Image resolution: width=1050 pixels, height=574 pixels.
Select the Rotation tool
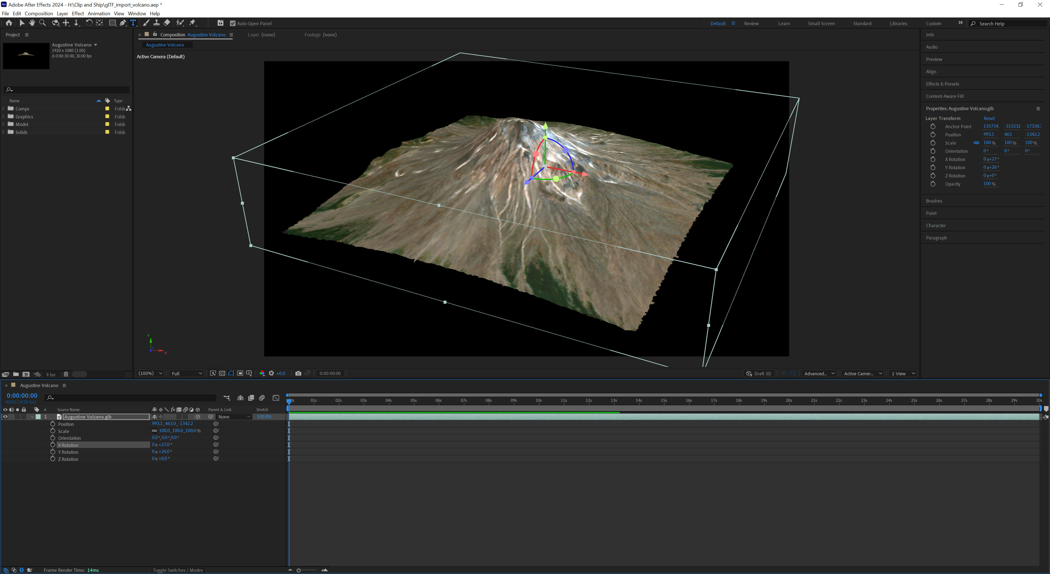89,23
